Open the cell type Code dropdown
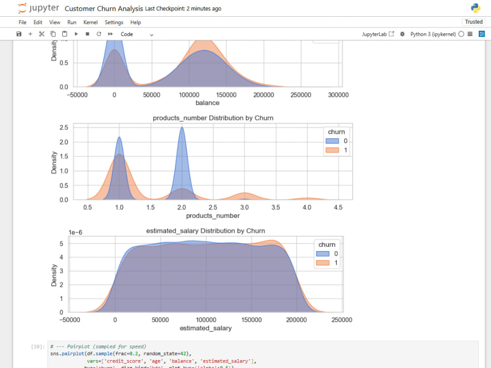This screenshot has width=491, height=368. click(137, 34)
